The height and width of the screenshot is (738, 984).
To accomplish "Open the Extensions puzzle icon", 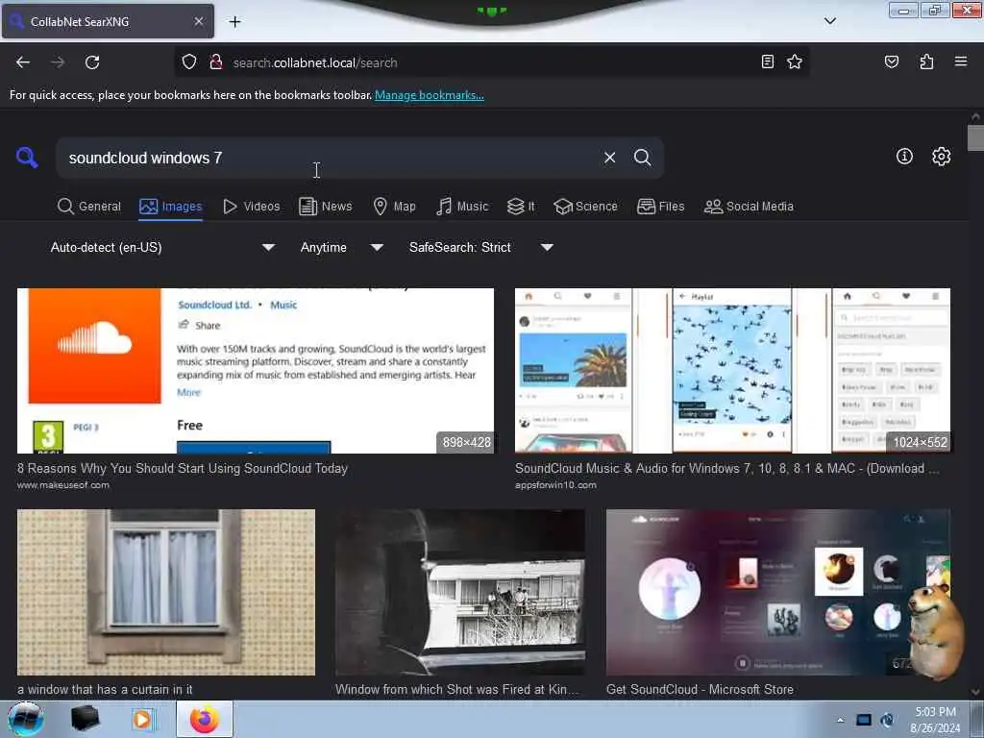I will coord(926,61).
